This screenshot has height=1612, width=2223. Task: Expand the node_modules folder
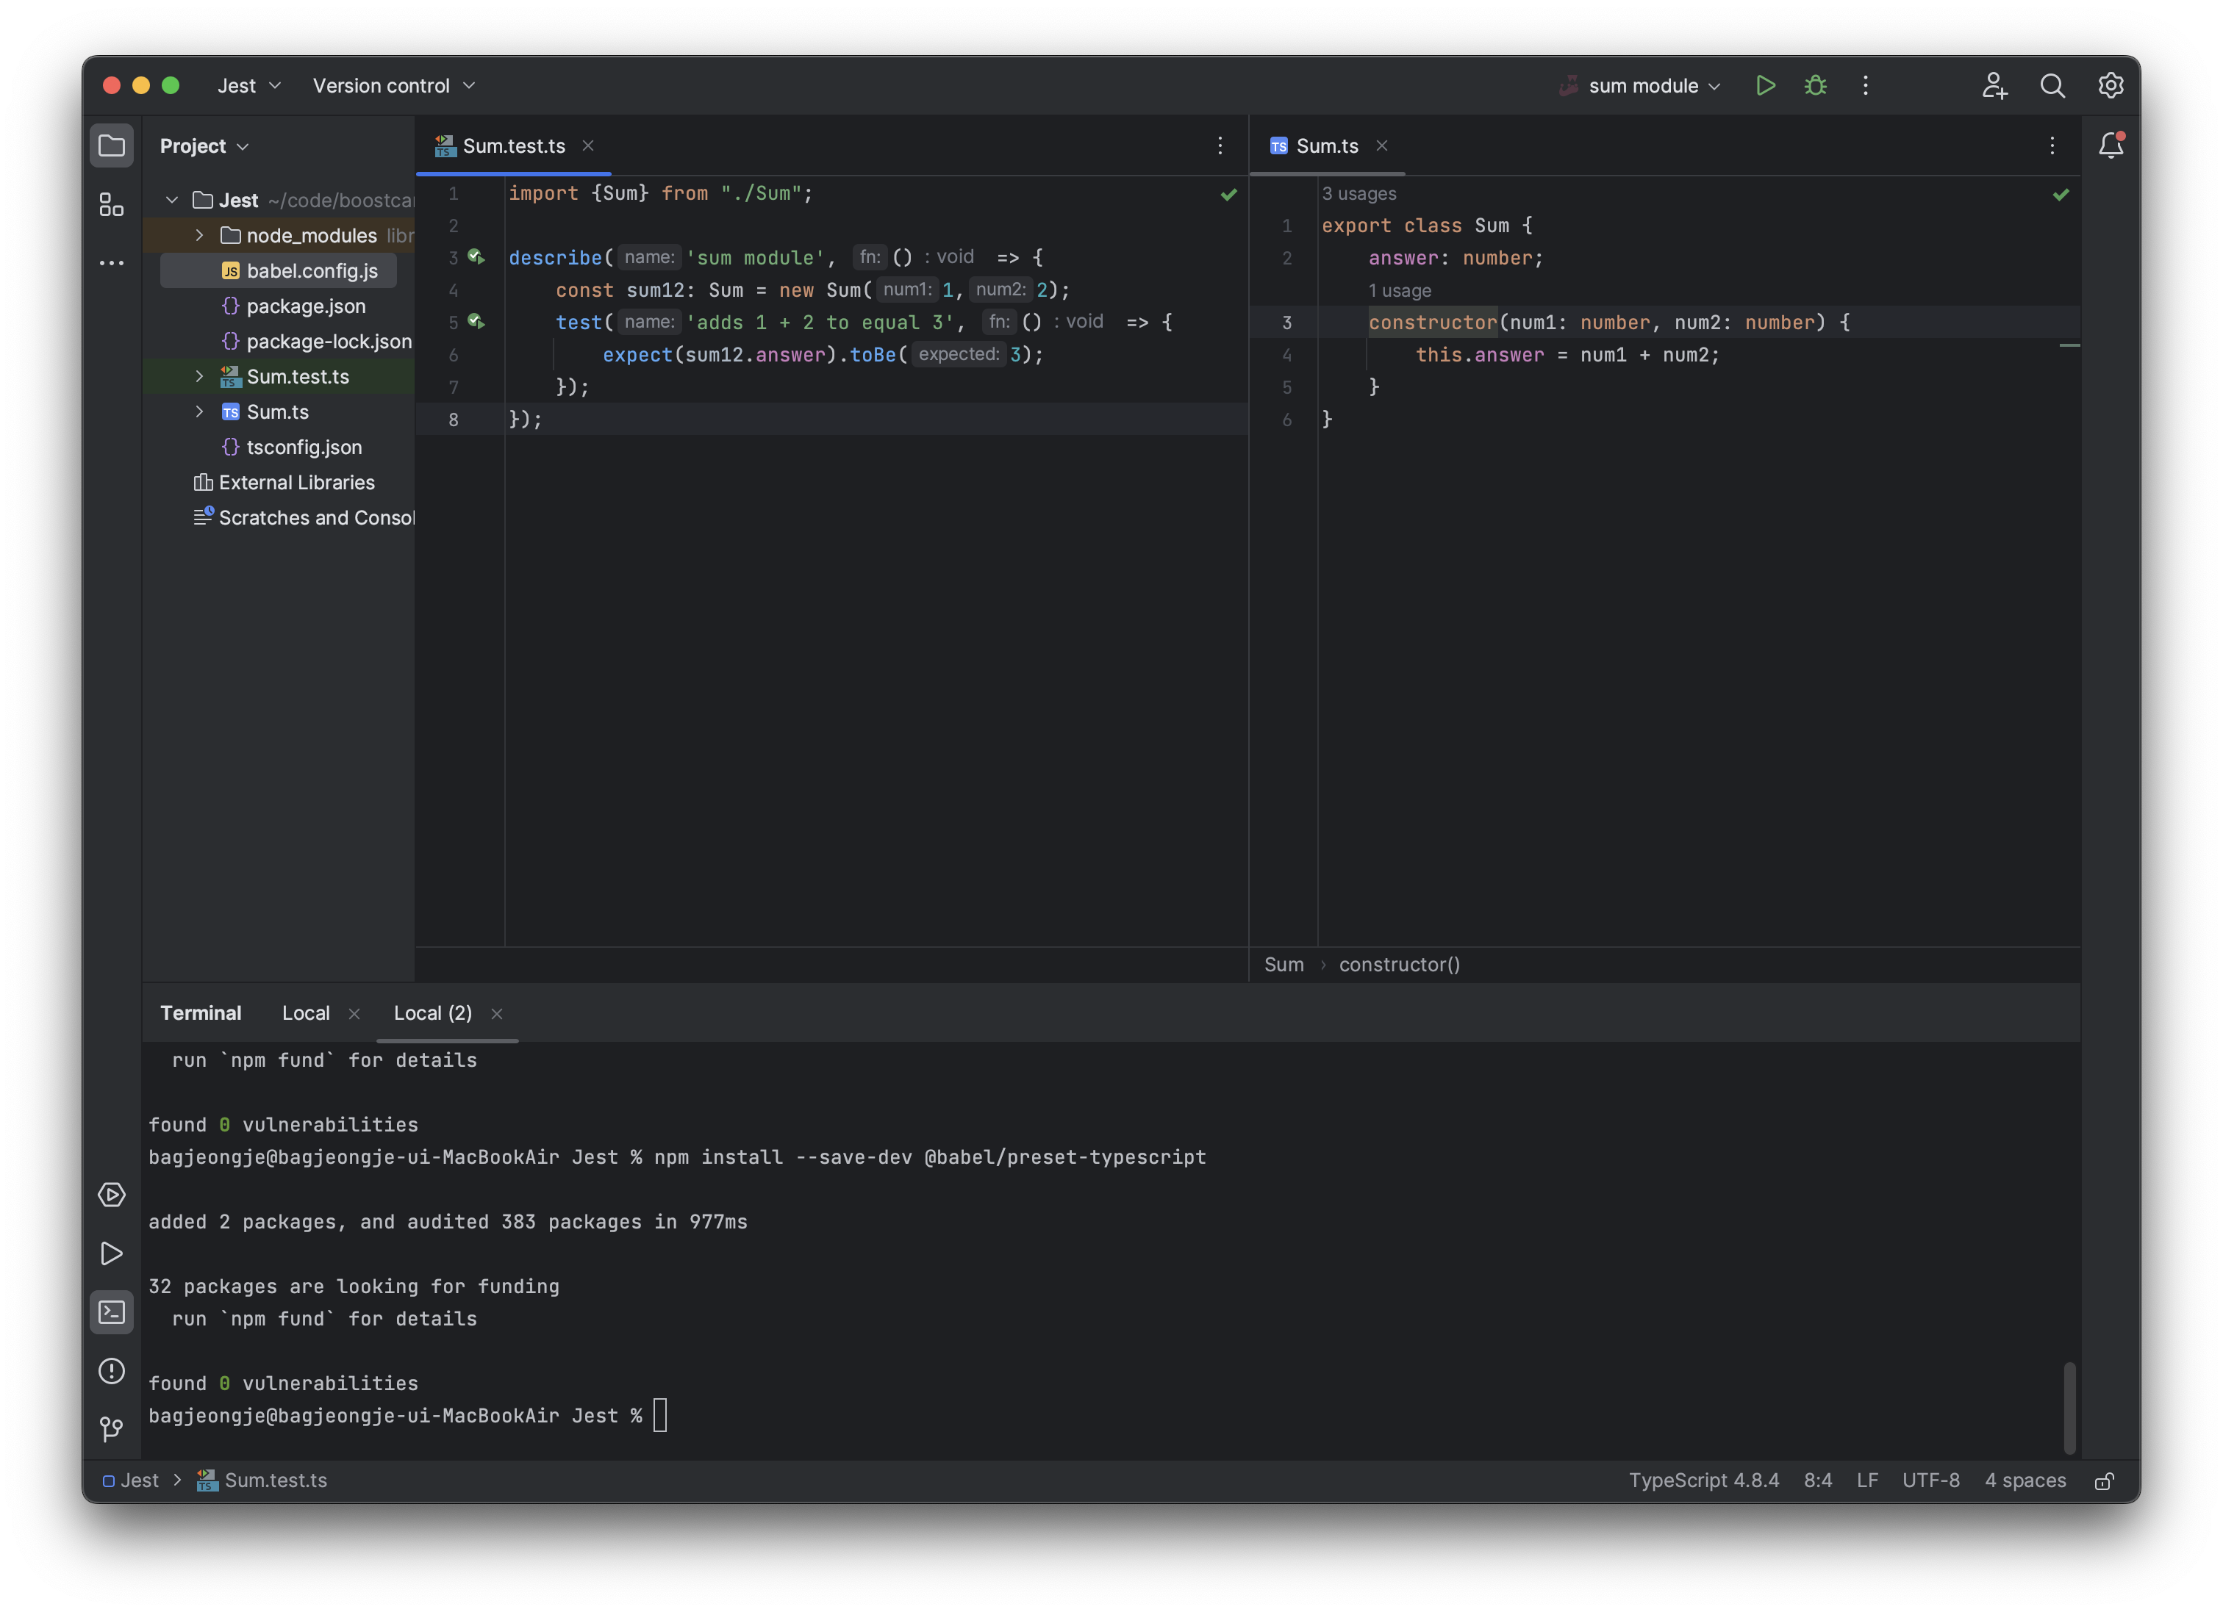(x=200, y=235)
